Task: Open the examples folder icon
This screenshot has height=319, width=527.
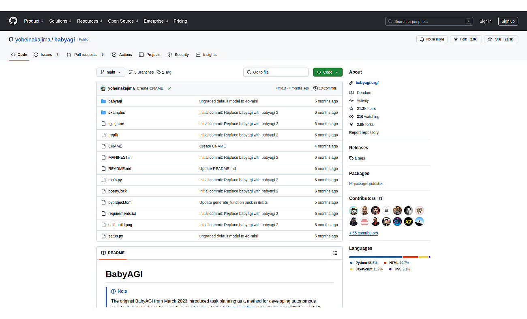Action: pyautogui.click(x=103, y=113)
